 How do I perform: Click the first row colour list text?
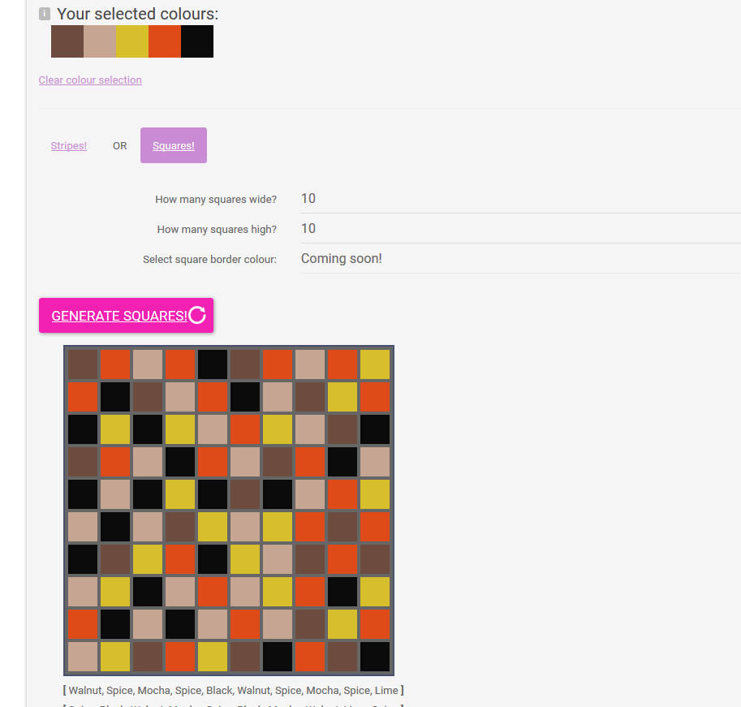point(233,690)
